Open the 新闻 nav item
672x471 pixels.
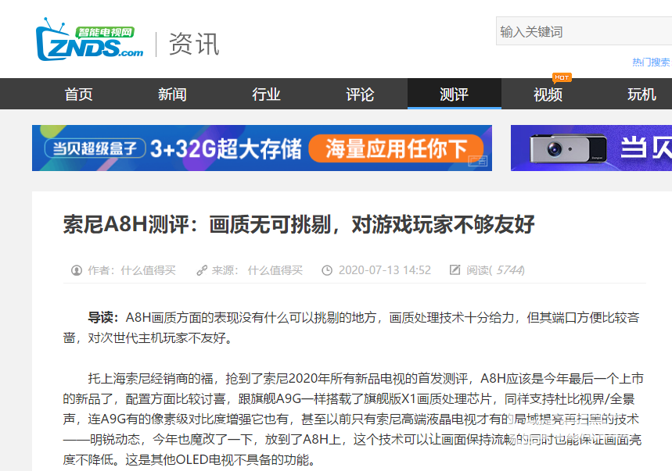172,94
